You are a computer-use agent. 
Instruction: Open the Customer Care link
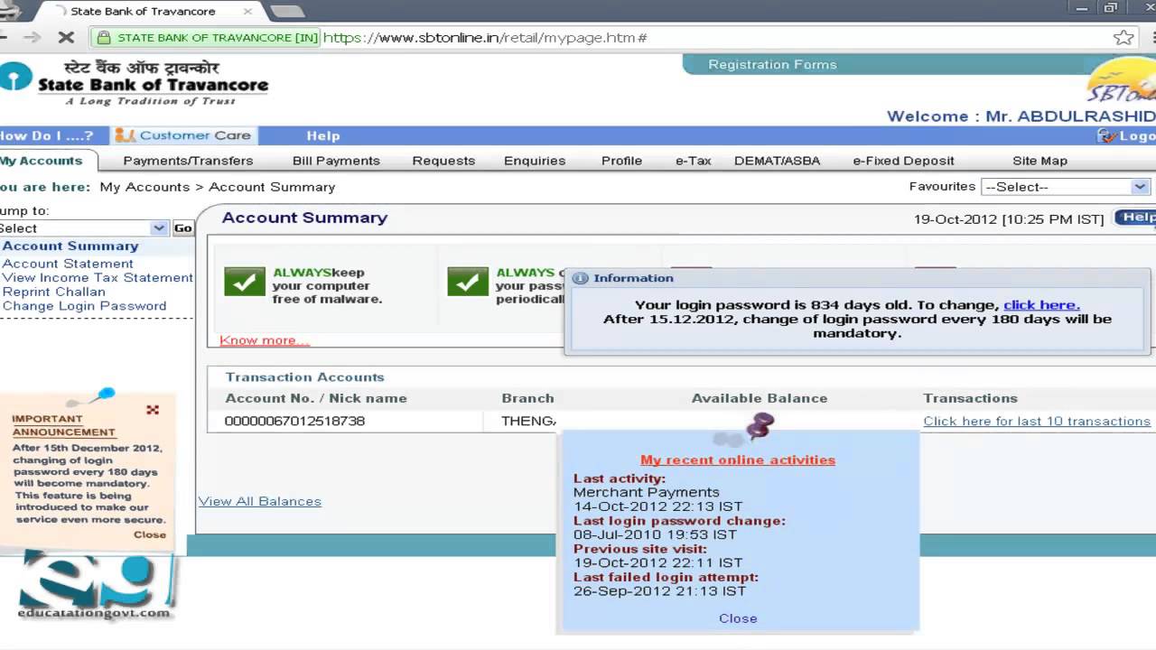[195, 135]
